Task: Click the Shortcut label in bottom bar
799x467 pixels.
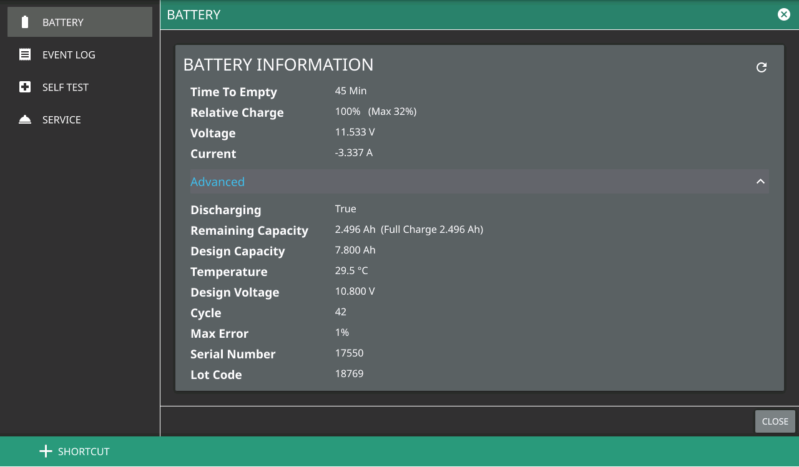Action: [84, 451]
